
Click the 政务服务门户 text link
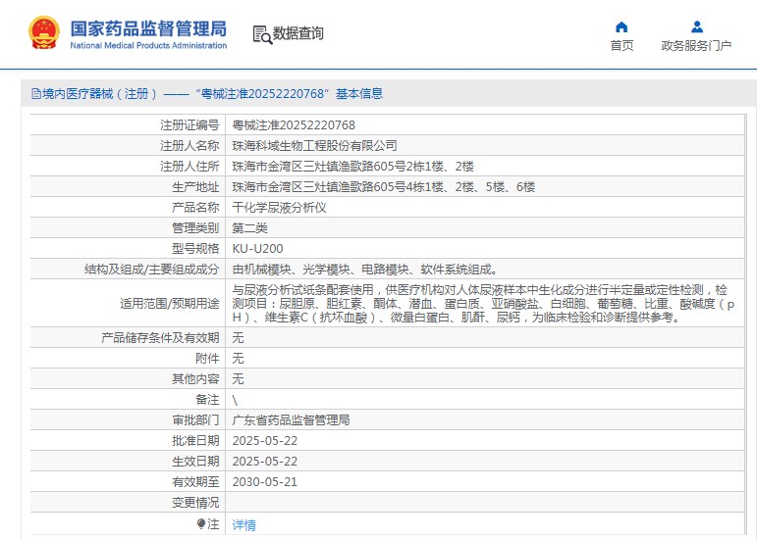click(x=696, y=46)
